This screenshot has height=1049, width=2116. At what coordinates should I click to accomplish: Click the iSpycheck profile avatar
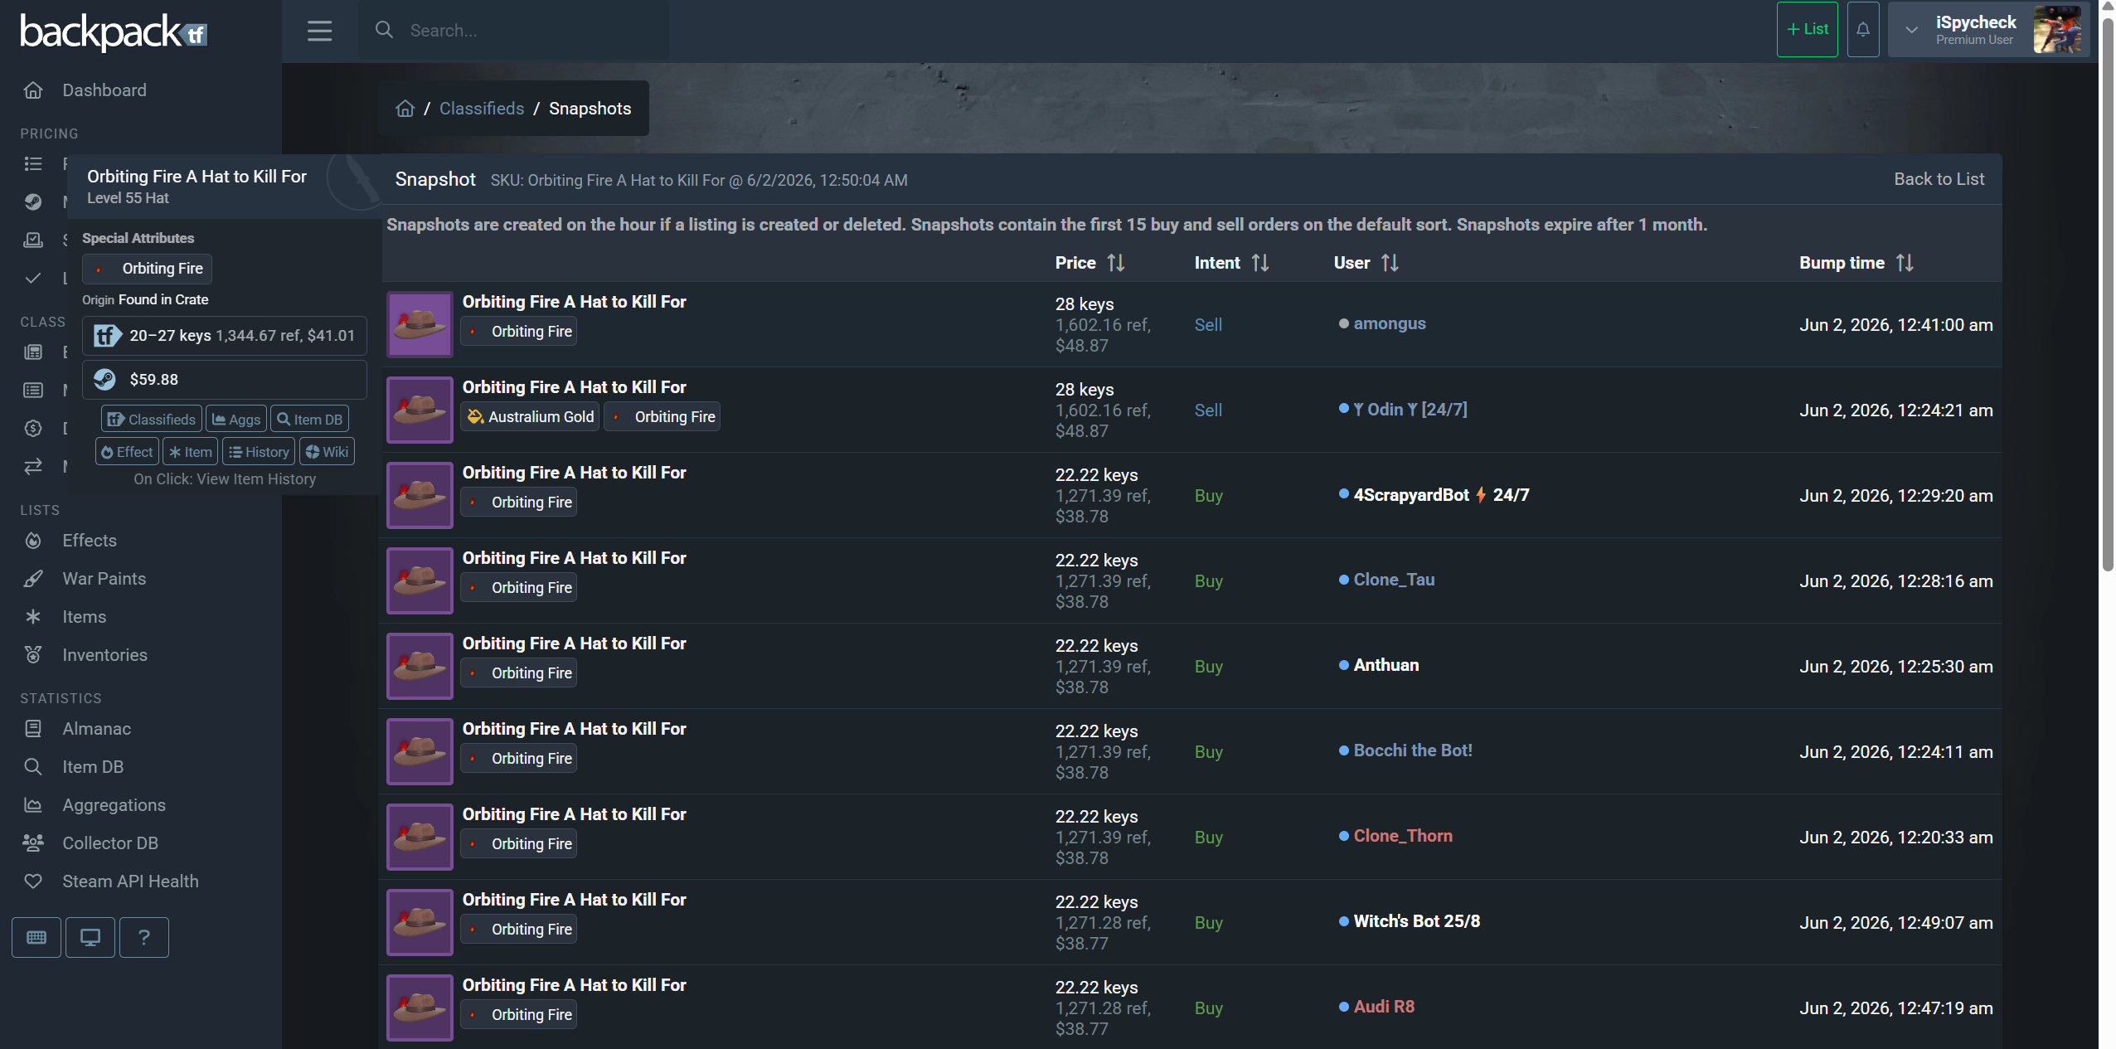(2057, 30)
